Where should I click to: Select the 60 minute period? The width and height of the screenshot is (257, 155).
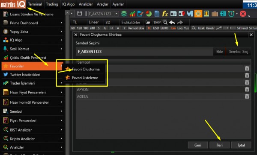(73, 28)
